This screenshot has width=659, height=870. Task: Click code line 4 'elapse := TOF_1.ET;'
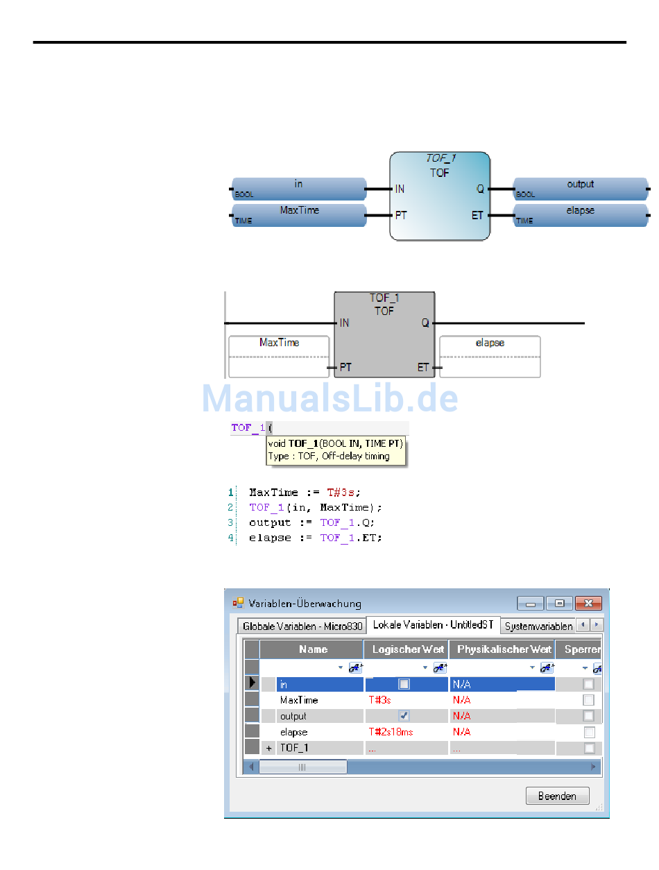[x=316, y=538]
